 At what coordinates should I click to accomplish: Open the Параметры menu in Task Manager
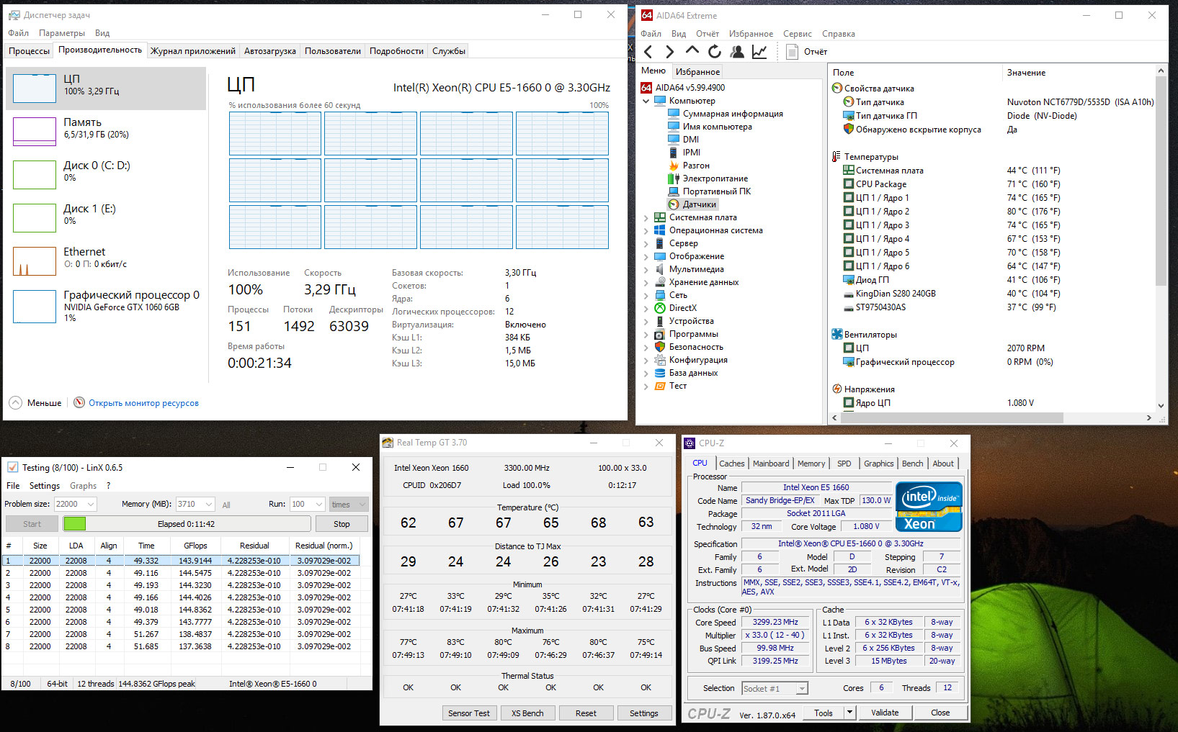(x=62, y=33)
